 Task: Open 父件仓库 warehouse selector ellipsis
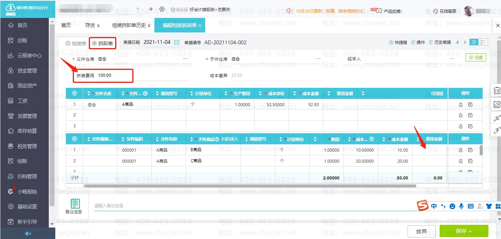(x=185, y=59)
